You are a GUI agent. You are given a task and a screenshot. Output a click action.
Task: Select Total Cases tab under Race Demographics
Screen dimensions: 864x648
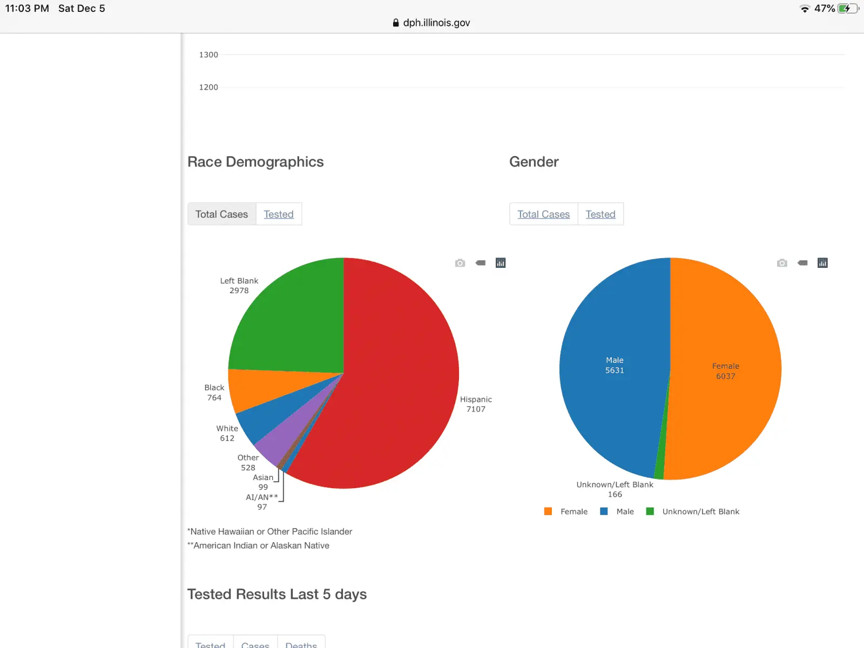221,214
